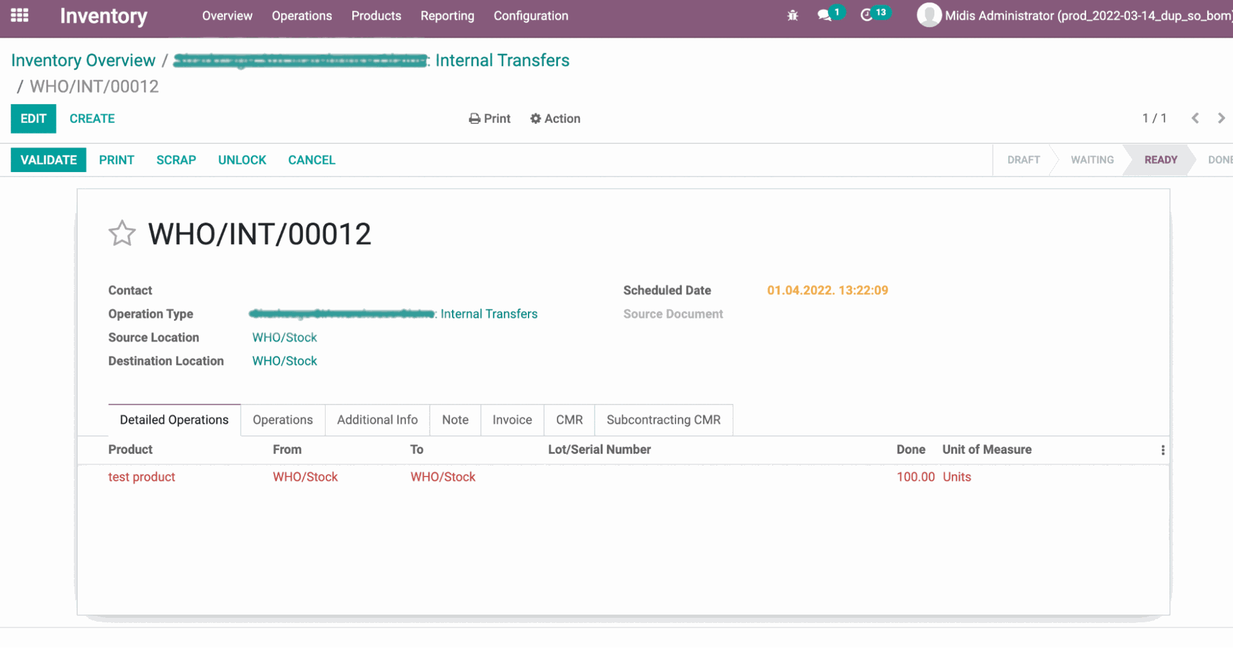The height and width of the screenshot is (648, 1233).
Task: Open the Reporting menu
Action: [447, 16]
